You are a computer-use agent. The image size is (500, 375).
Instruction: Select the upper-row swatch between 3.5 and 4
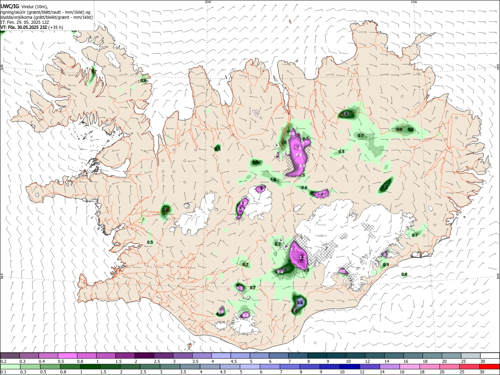coord(202,355)
